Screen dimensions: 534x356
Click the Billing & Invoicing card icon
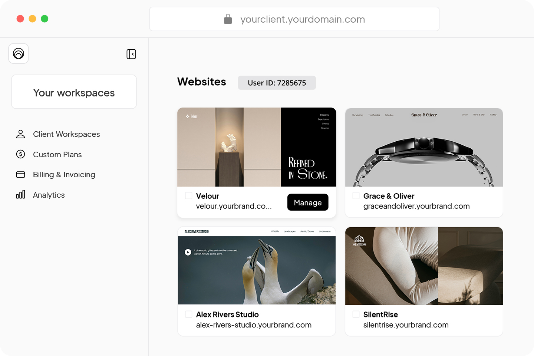(21, 174)
